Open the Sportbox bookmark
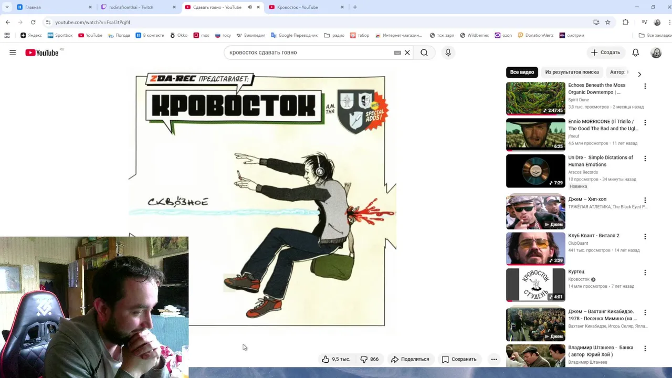 click(x=60, y=35)
